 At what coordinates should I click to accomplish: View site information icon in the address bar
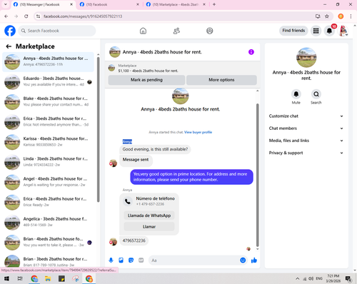pyautogui.click(x=38, y=16)
